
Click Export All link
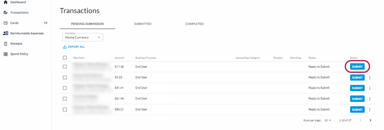coord(74,47)
